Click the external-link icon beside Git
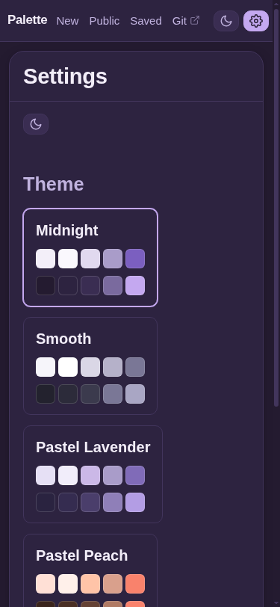 (195, 20)
